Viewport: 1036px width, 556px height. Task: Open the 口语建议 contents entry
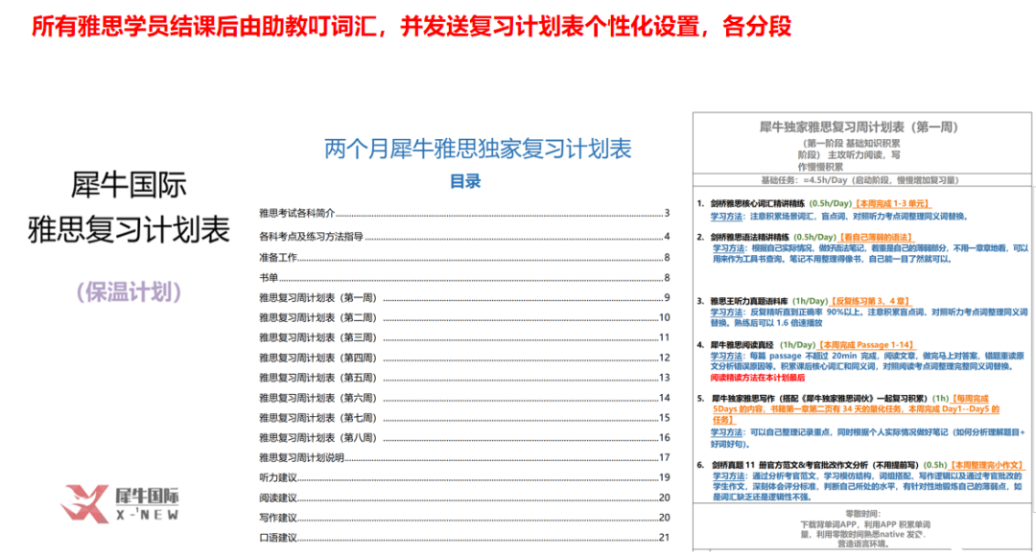[464, 538]
